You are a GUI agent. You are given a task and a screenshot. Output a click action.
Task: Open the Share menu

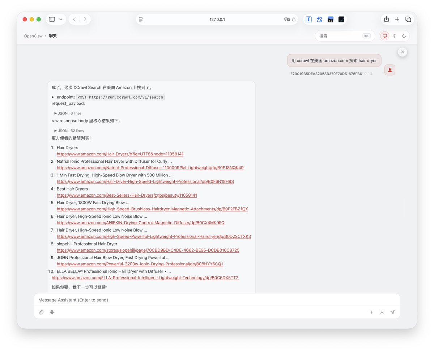[386, 20]
